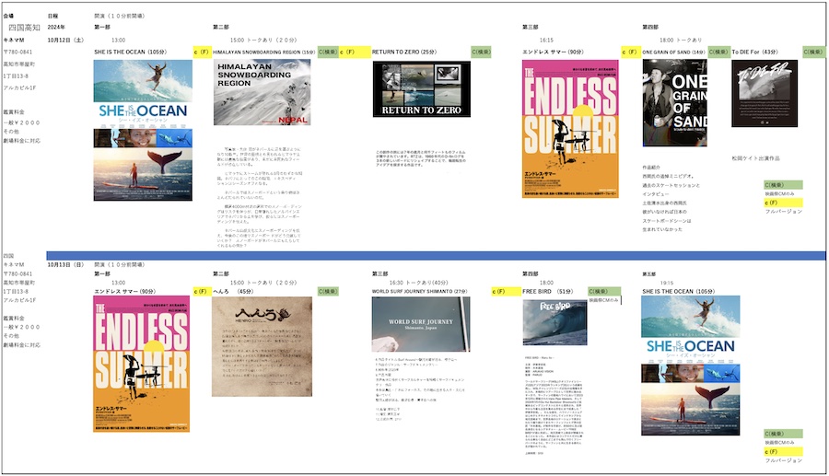
Task: Click the blue divider row between dates
Action: (x=414, y=255)
